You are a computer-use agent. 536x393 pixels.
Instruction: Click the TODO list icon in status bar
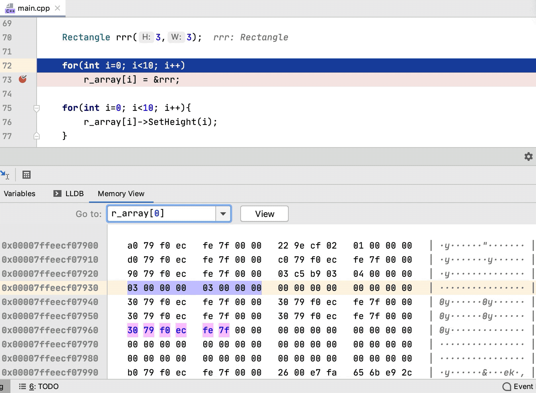click(23, 386)
